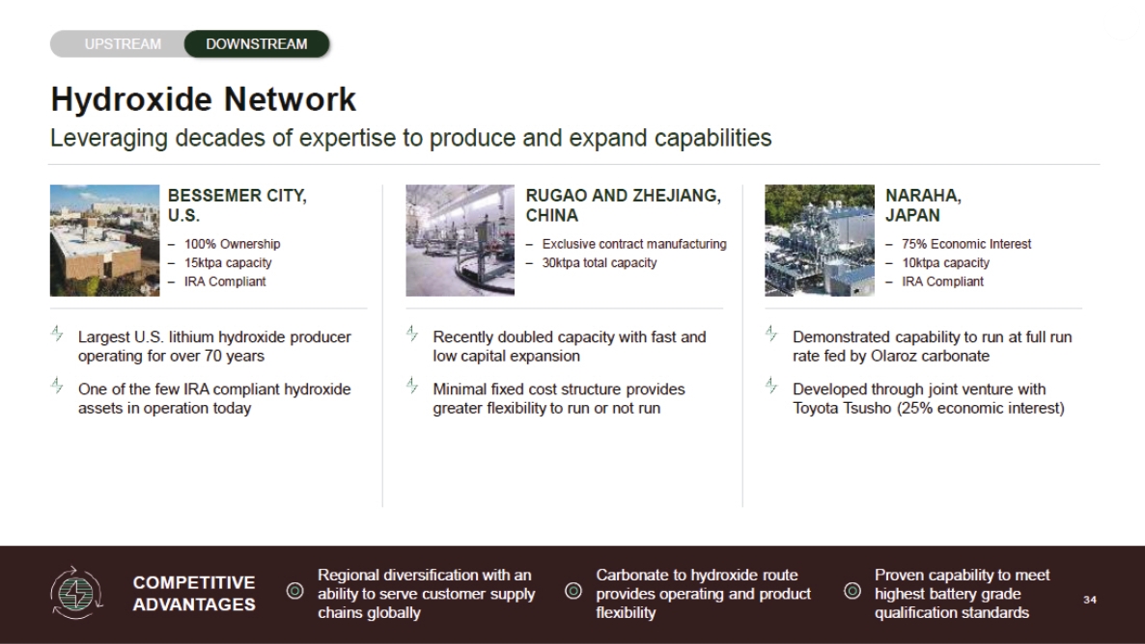Click the Proven capability battery grade statement

click(x=963, y=594)
